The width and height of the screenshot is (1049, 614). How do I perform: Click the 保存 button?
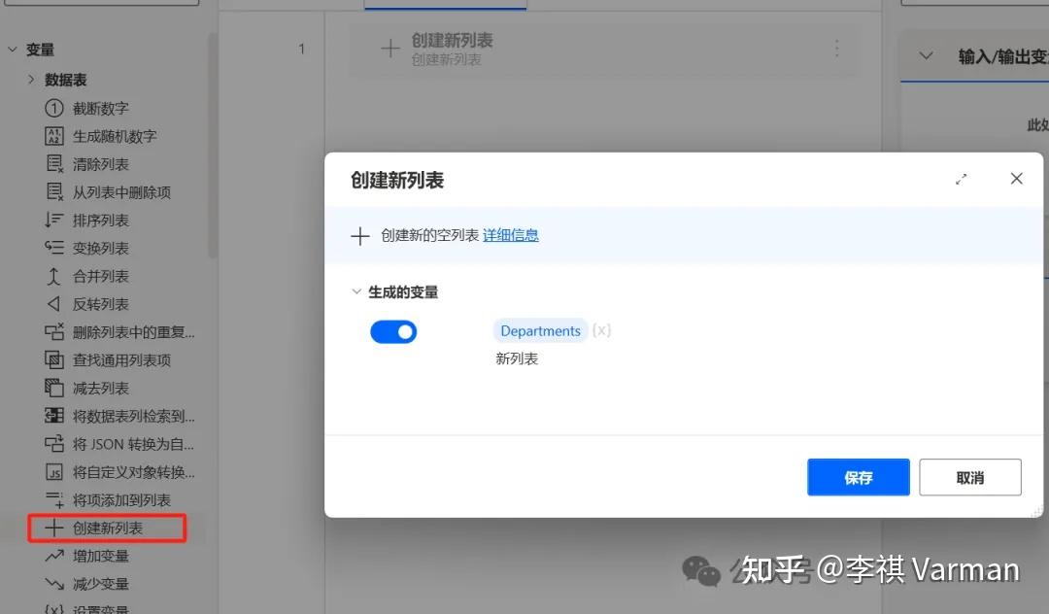[858, 477]
